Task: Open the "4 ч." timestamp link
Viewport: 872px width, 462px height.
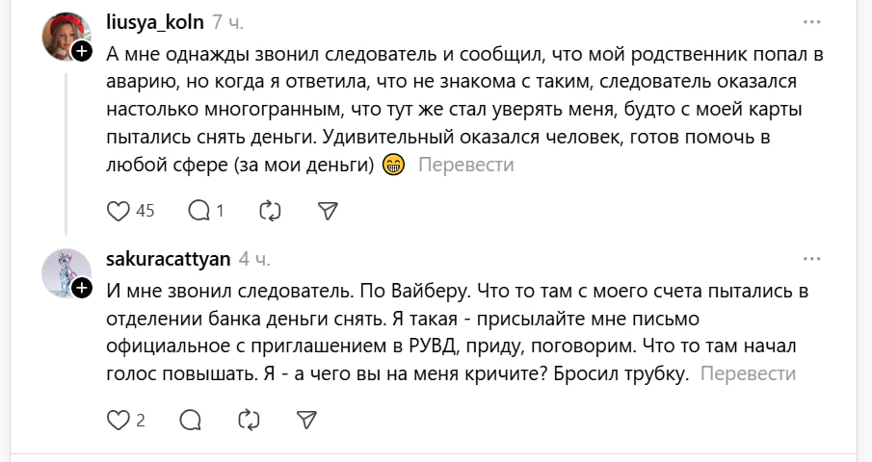Action: 254,258
